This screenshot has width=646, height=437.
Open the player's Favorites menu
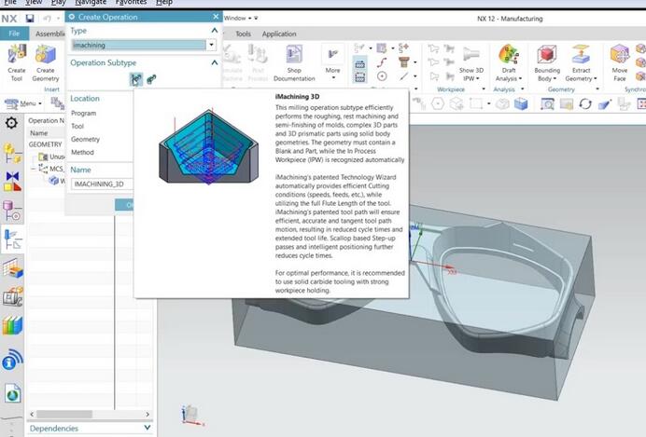point(131,3)
